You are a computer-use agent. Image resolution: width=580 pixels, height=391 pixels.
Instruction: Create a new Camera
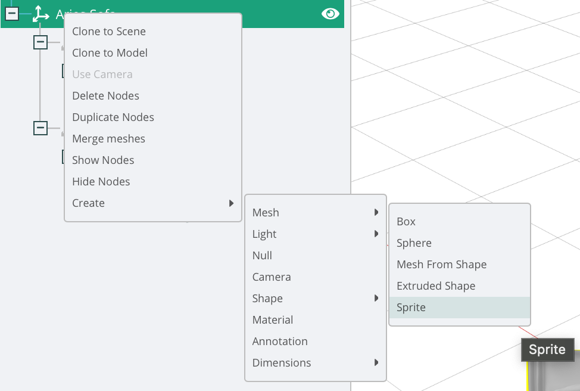272,277
